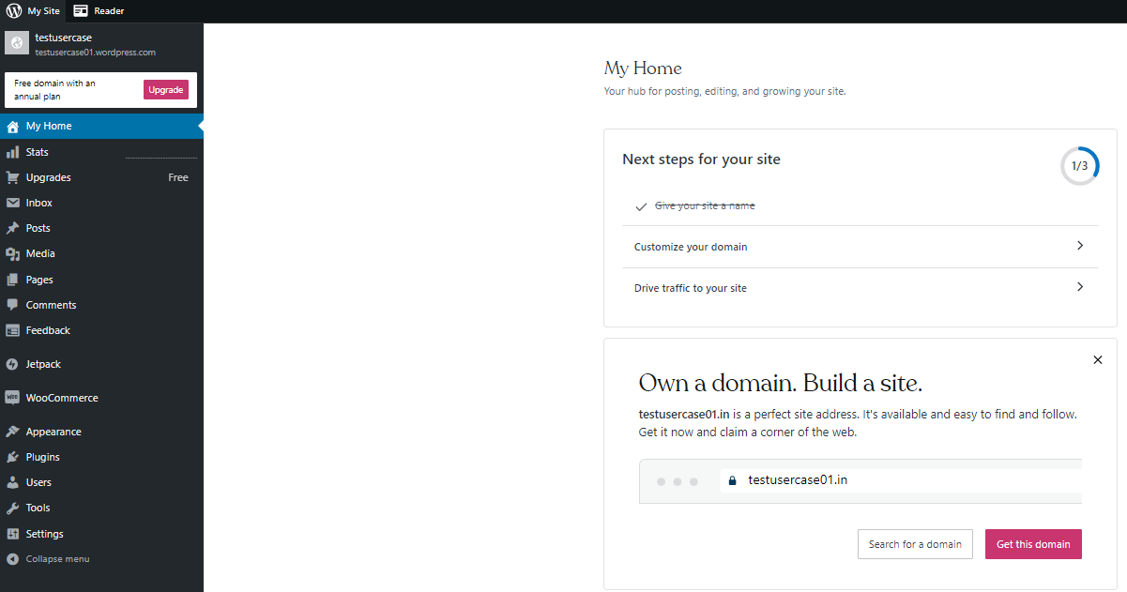Open Media menu label
This screenshot has width=1127, height=592.
click(40, 253)
